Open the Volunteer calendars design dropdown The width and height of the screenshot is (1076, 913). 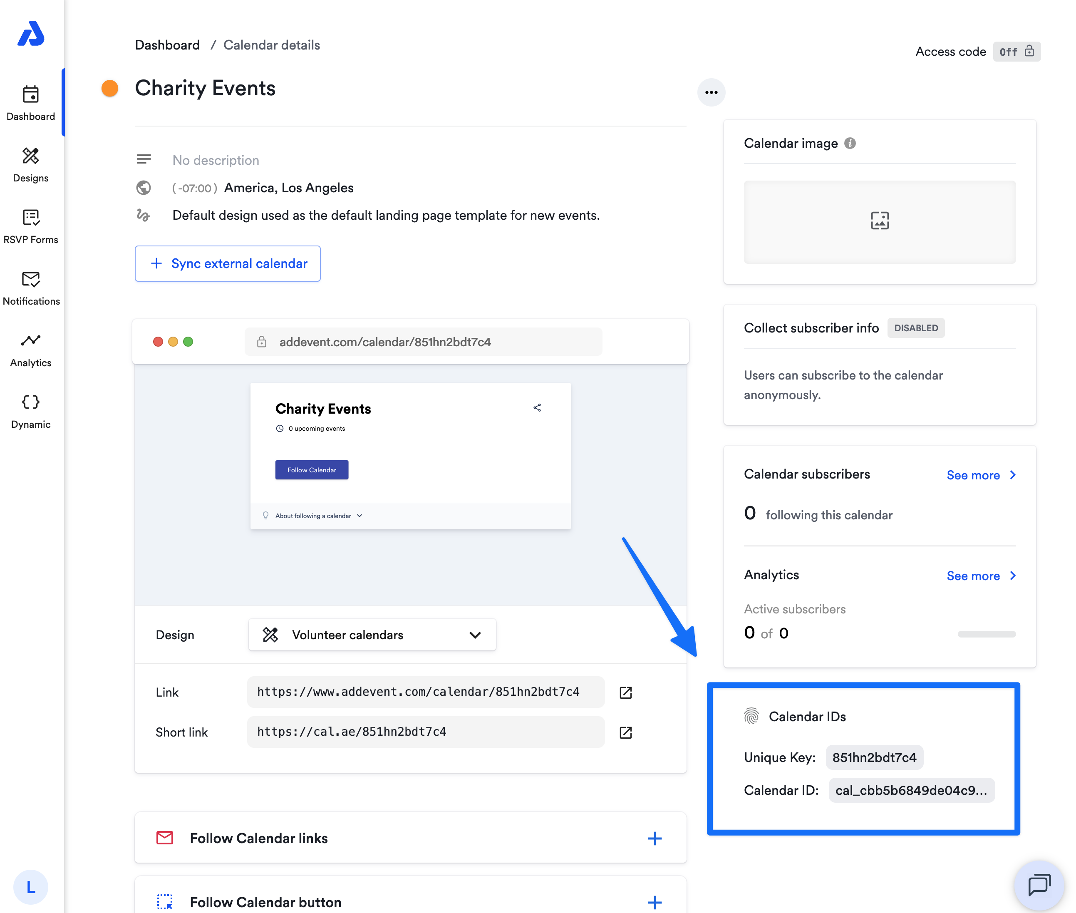click(372, 635)
